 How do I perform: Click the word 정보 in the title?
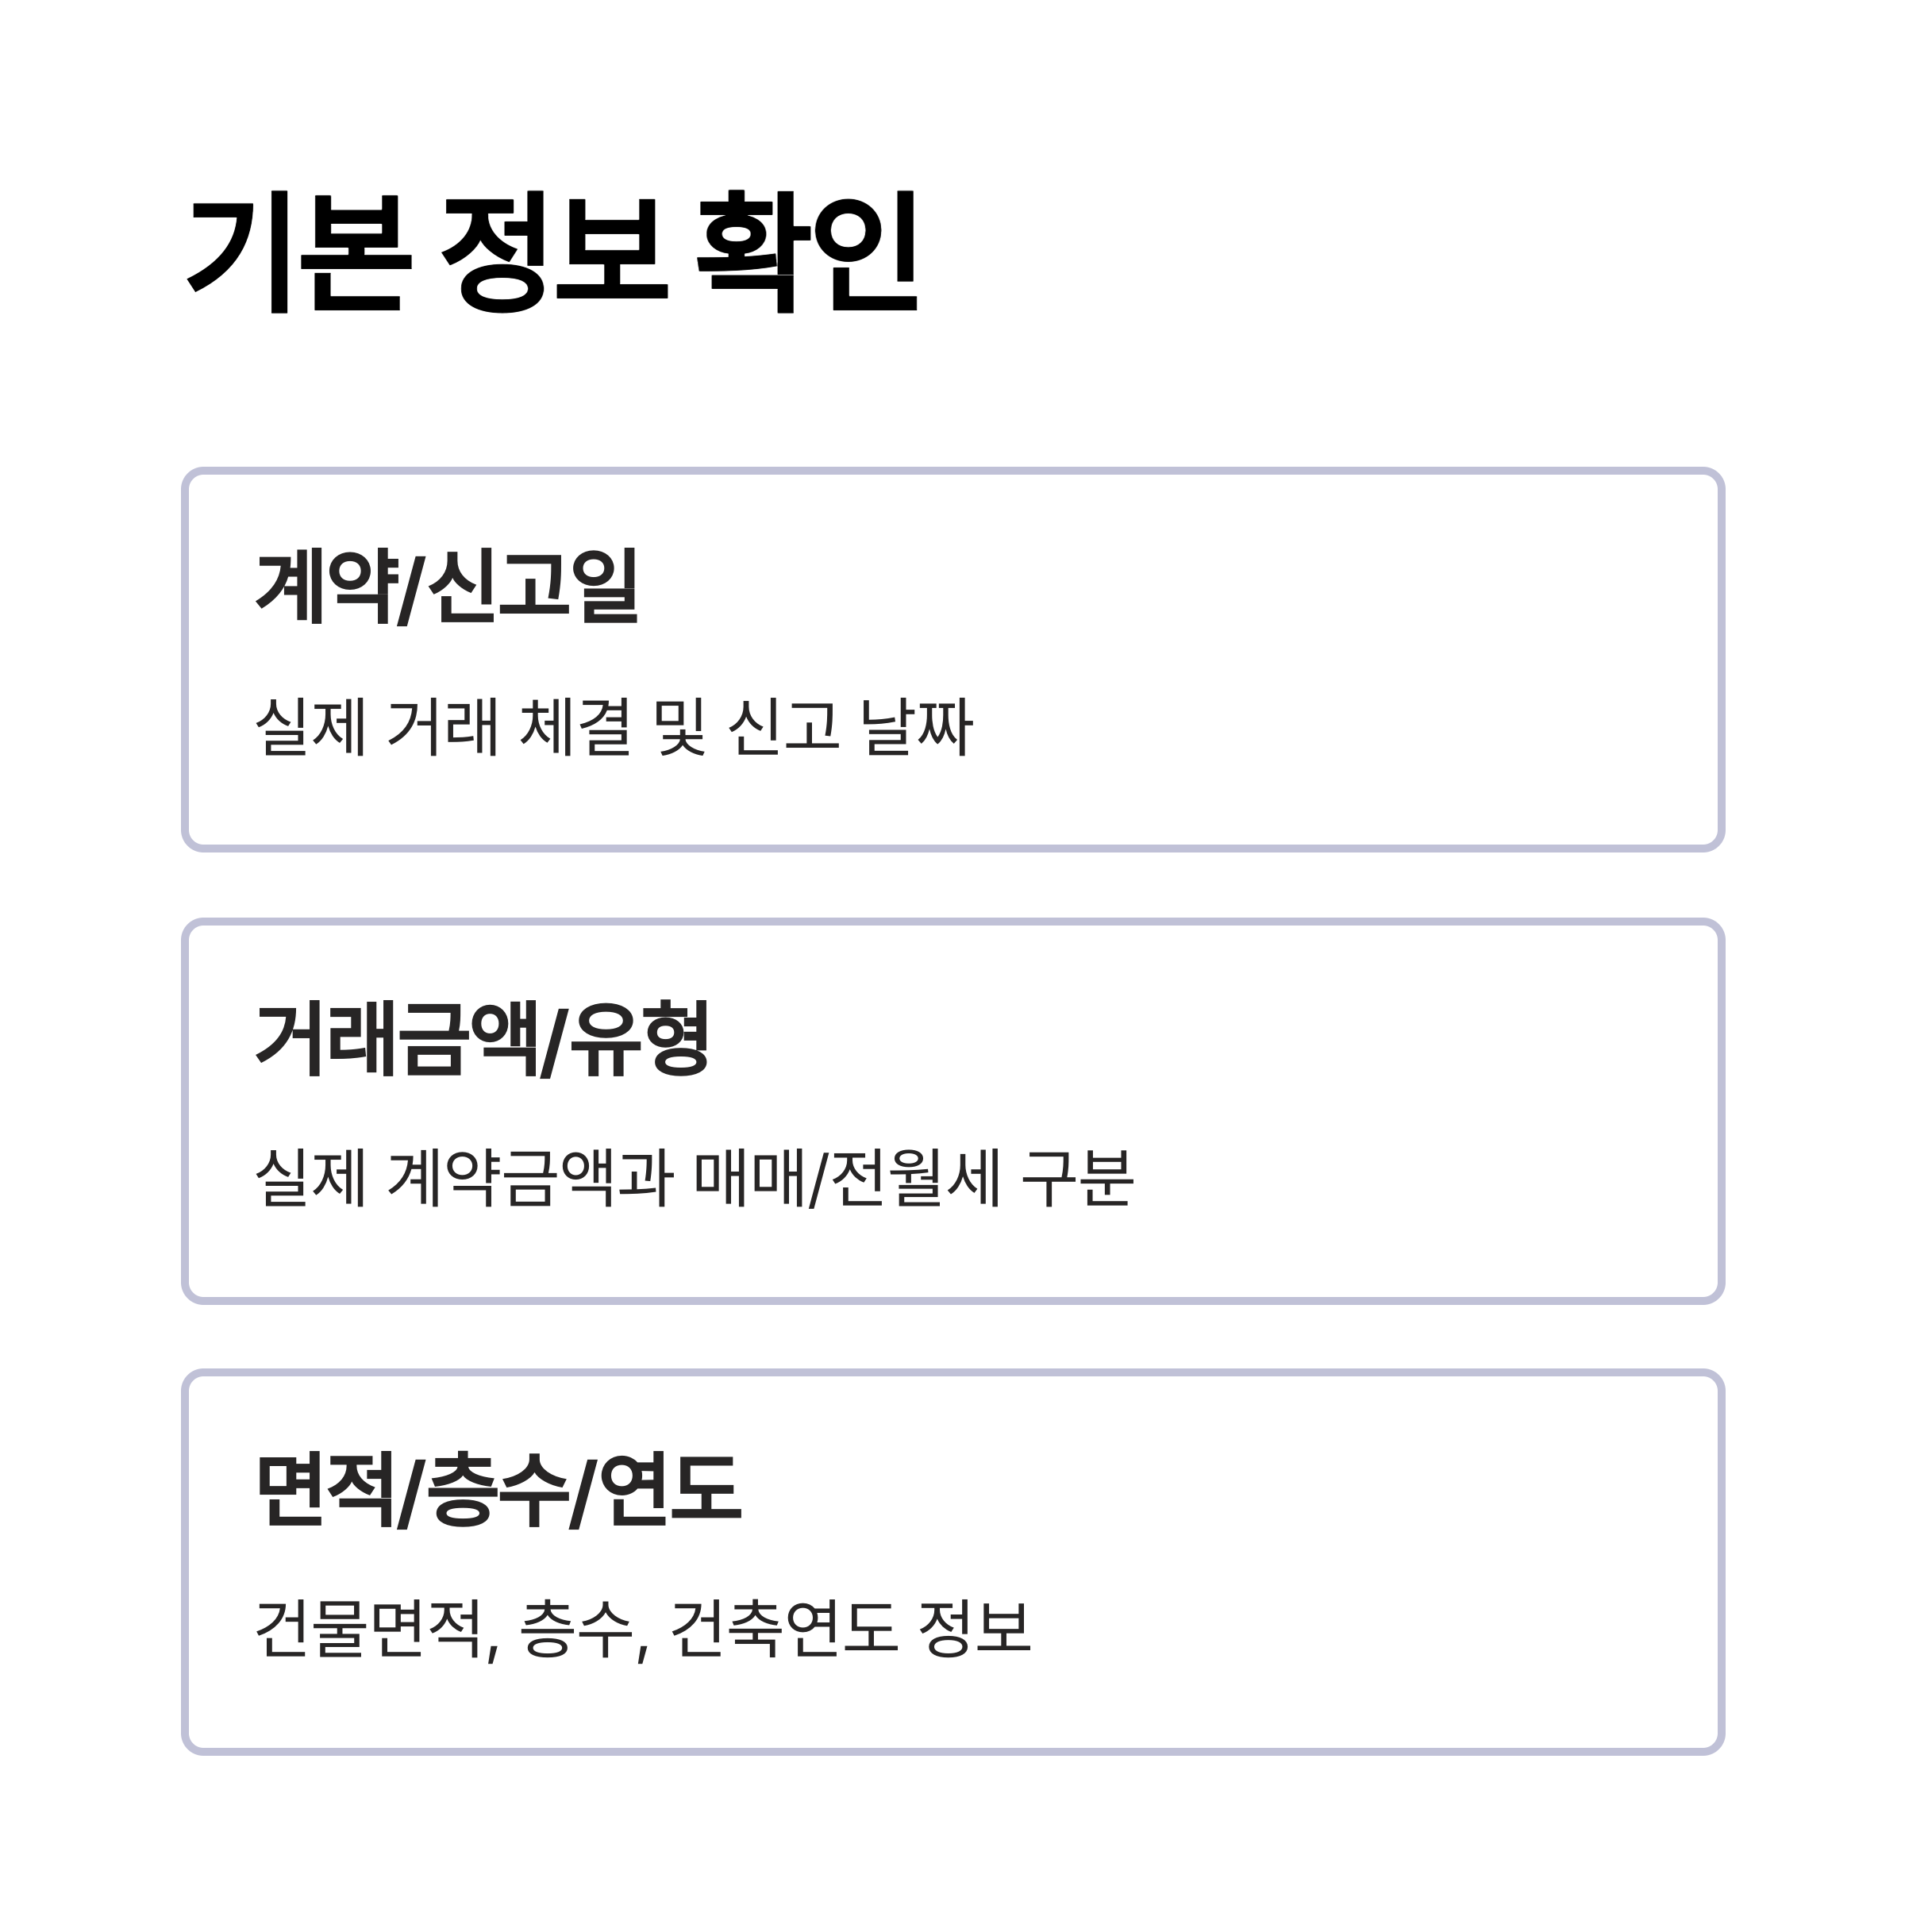click(554, 252)
